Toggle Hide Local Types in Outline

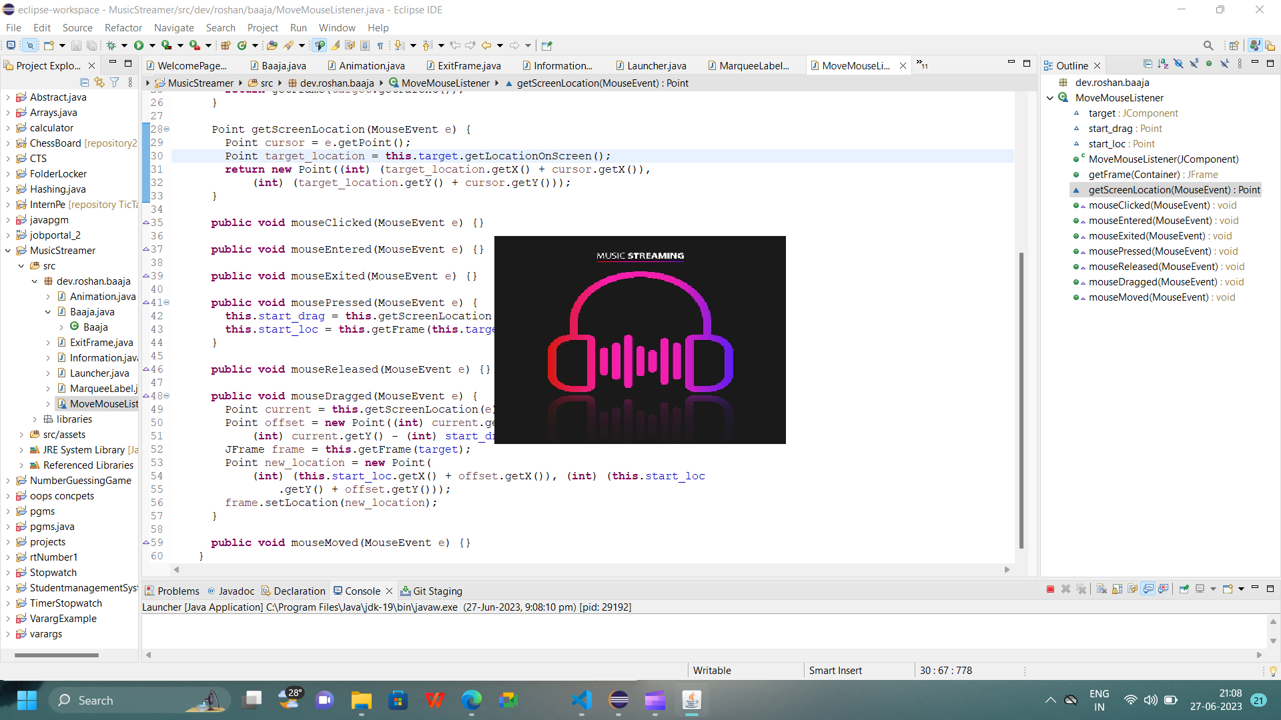[x=1224, y=64]
